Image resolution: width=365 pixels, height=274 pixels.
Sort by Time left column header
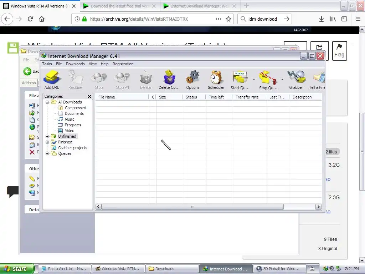pos(219,97)
